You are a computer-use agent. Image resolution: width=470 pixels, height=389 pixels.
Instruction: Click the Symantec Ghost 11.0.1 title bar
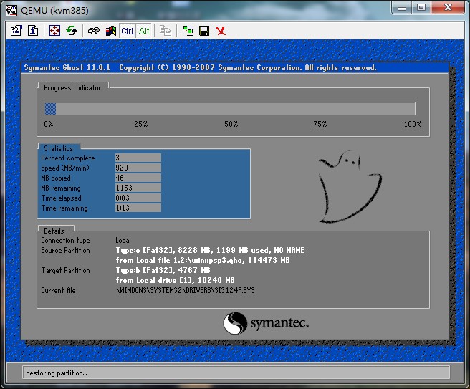[x=235, y=68]
